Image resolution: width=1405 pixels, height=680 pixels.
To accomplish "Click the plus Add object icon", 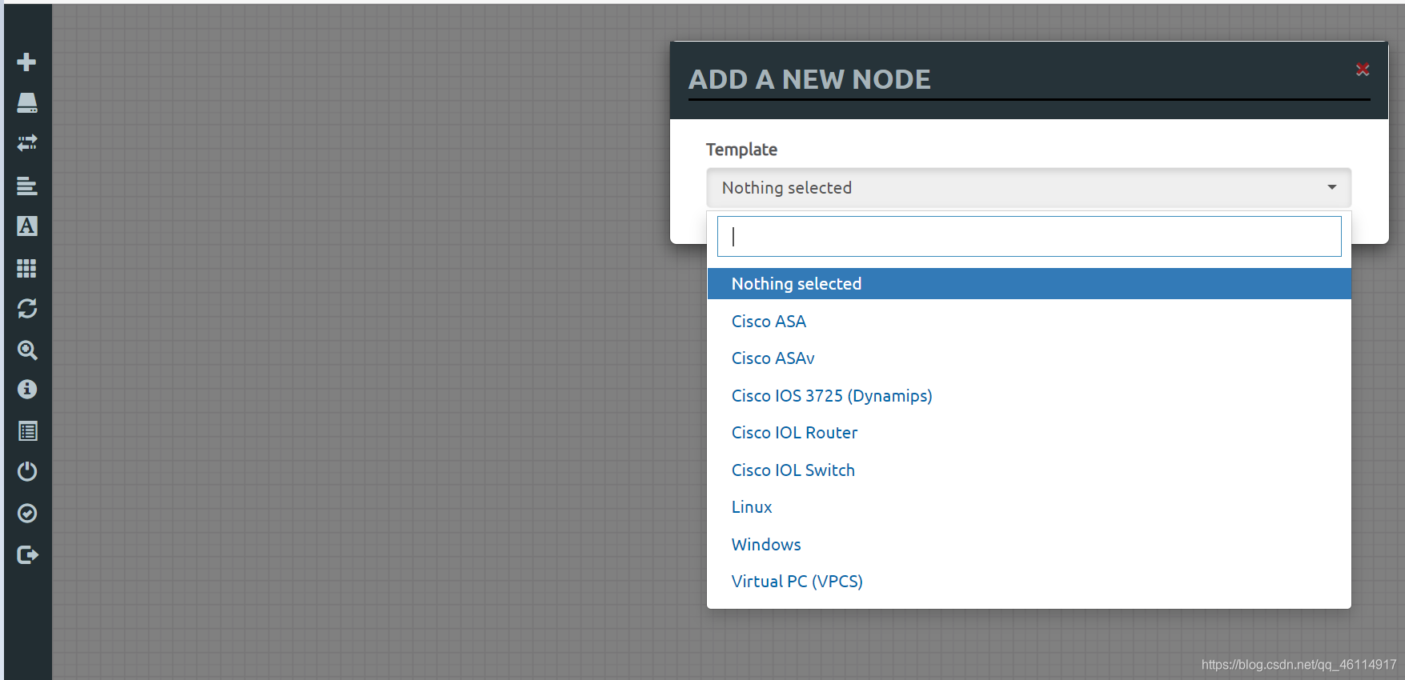I will point(26,62).
